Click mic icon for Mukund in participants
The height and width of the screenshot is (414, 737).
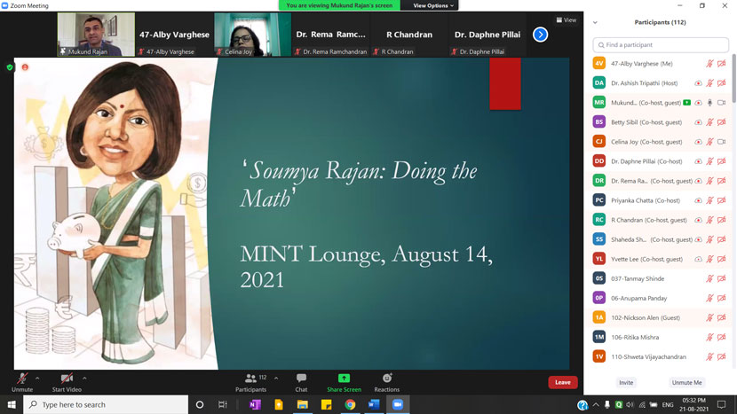click(709, 102)
